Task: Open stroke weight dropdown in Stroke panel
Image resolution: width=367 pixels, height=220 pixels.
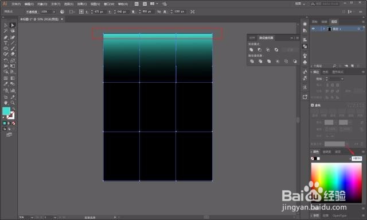Action: pos(342,79)
